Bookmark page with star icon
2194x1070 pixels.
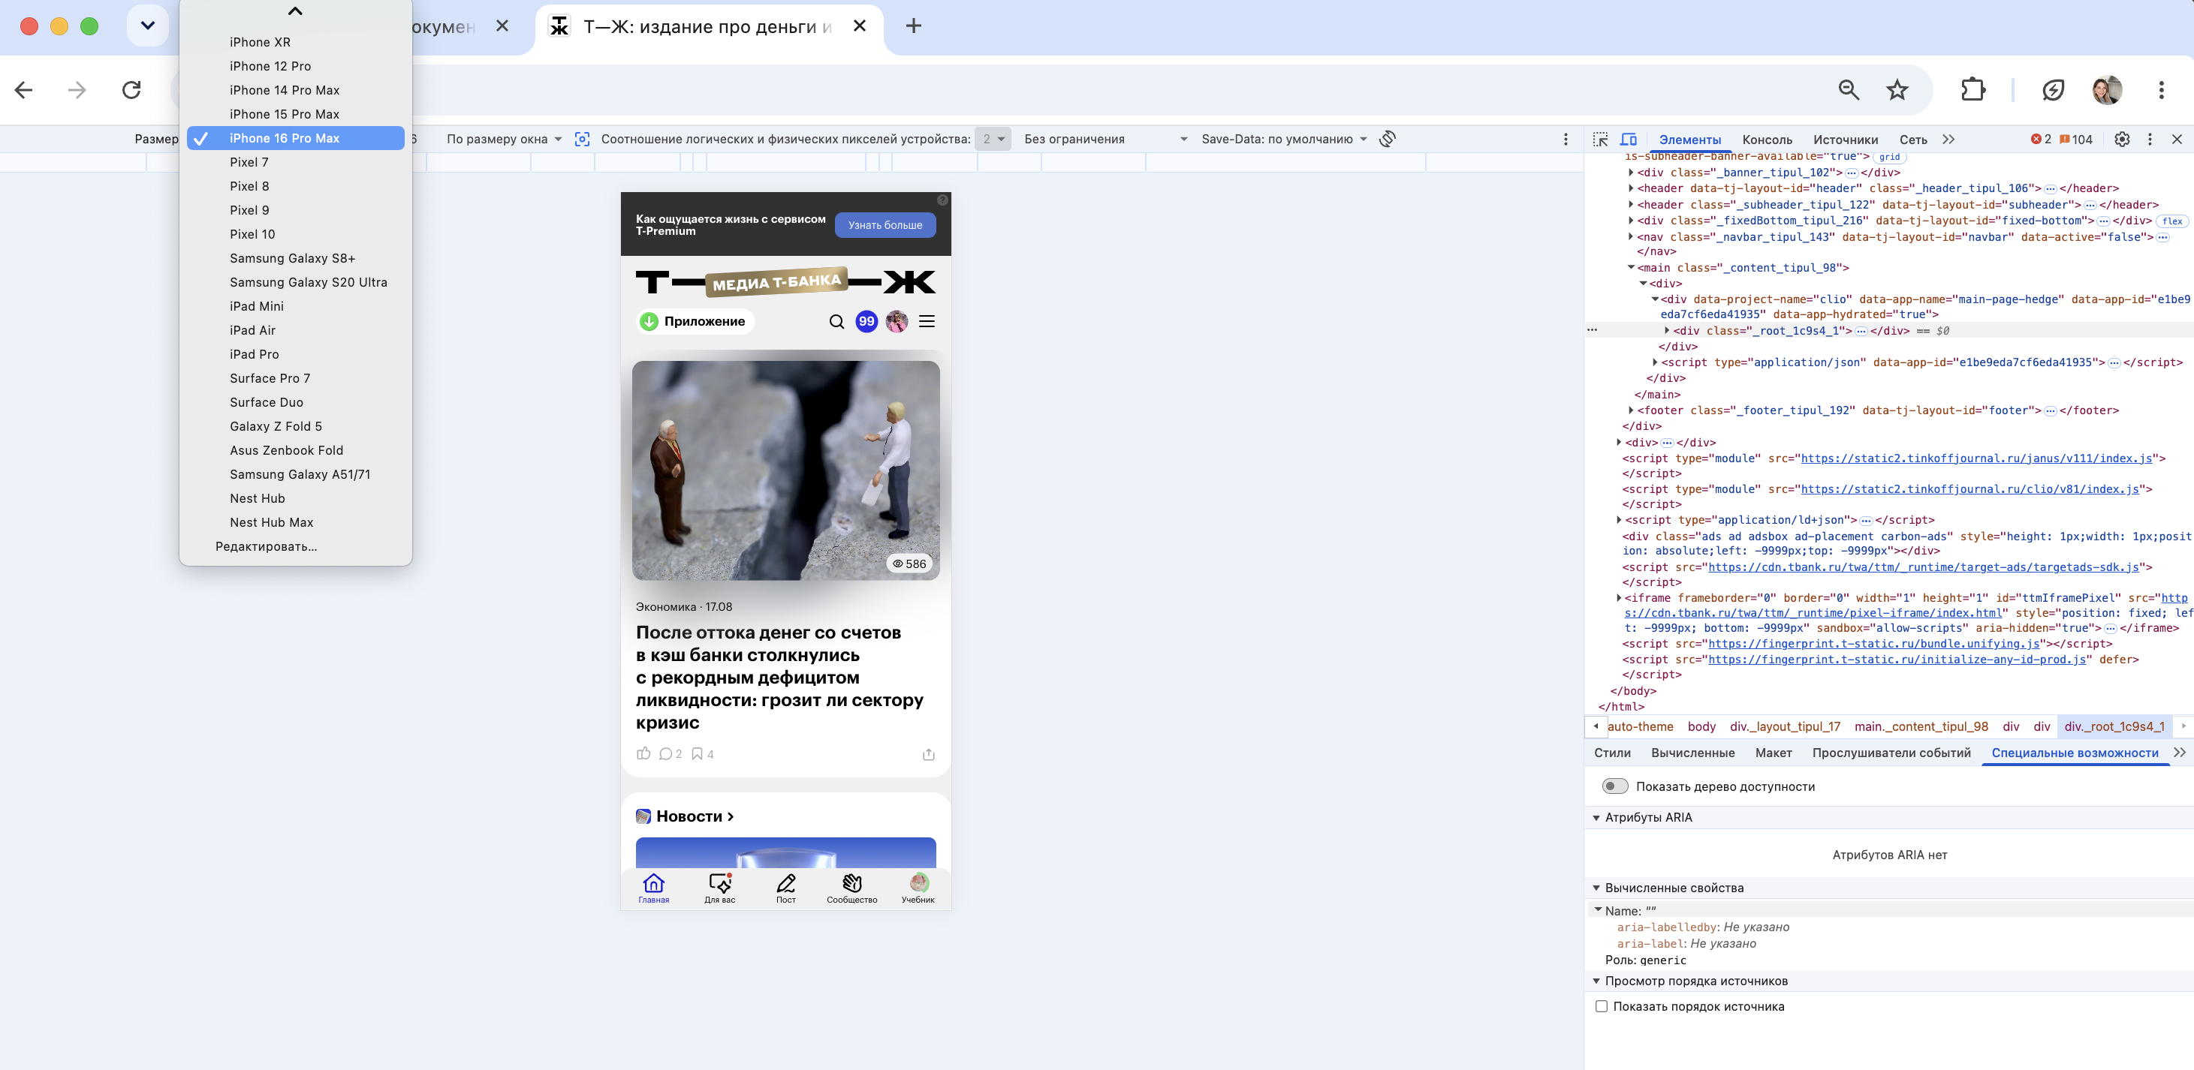tap(1897, 89)
